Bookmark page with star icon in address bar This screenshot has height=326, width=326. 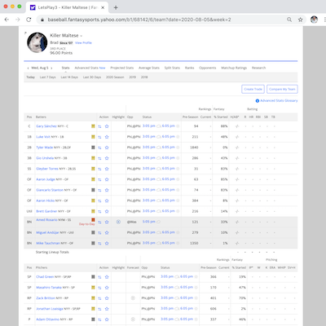pos(300,20)
